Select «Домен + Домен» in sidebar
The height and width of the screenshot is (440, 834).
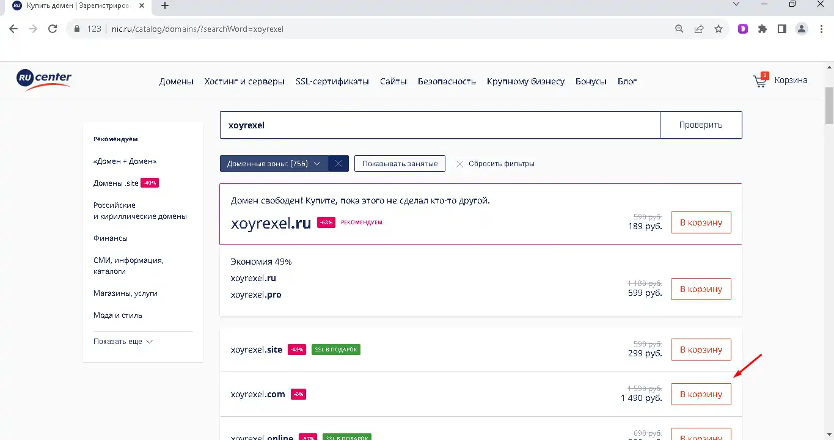(x=125, y=161)
